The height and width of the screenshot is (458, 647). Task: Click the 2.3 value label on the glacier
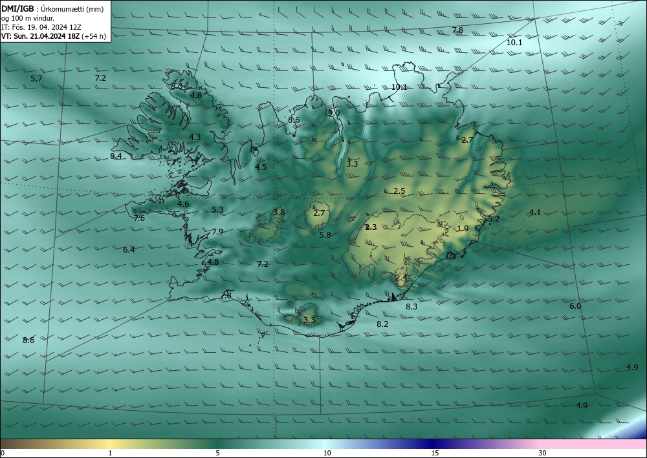coord(371,227)
